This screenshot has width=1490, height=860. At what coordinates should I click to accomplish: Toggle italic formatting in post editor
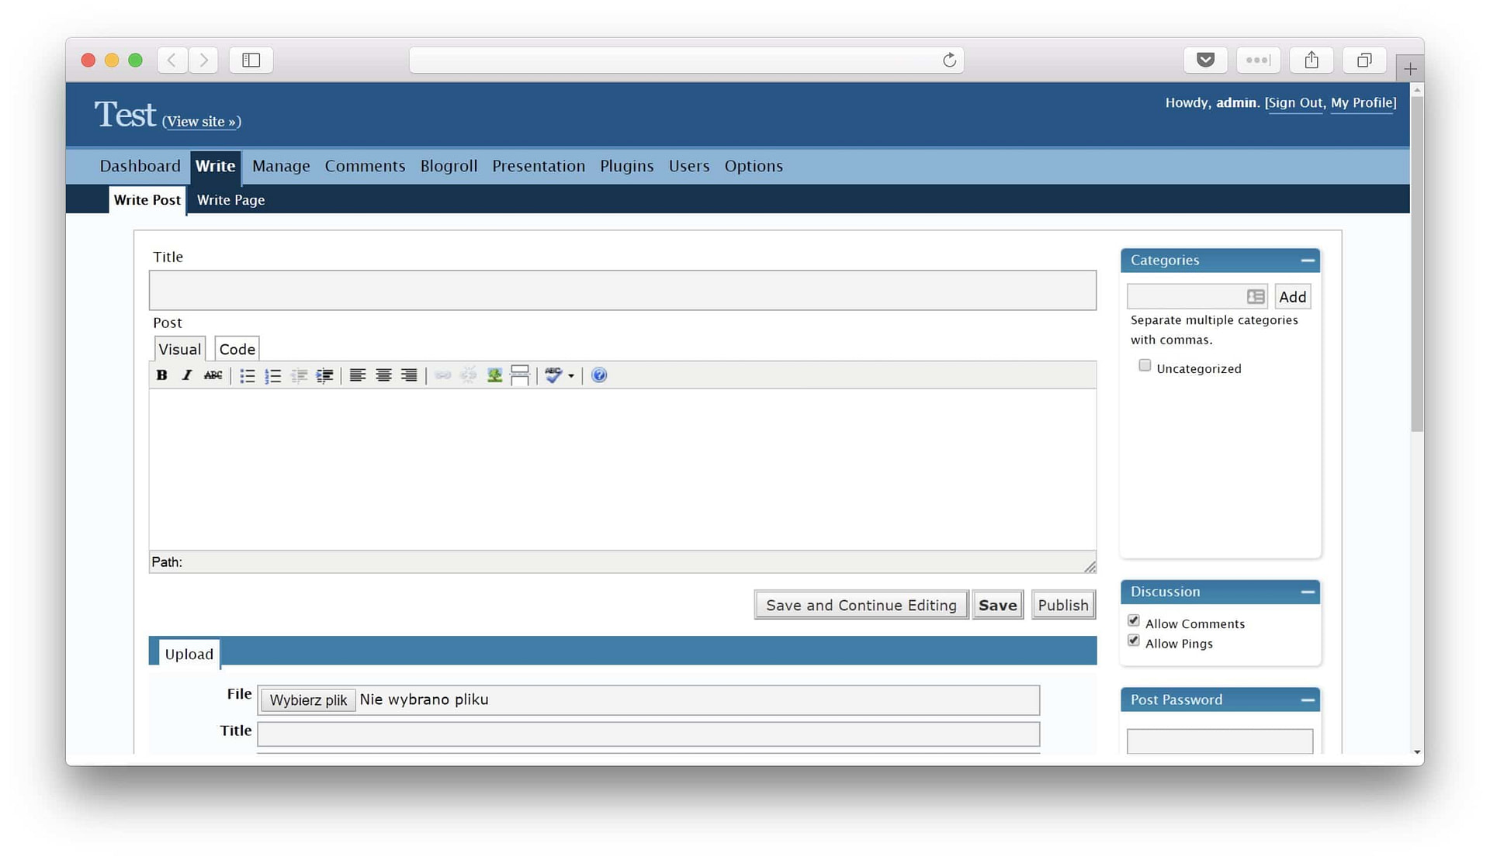click(186, 375)
